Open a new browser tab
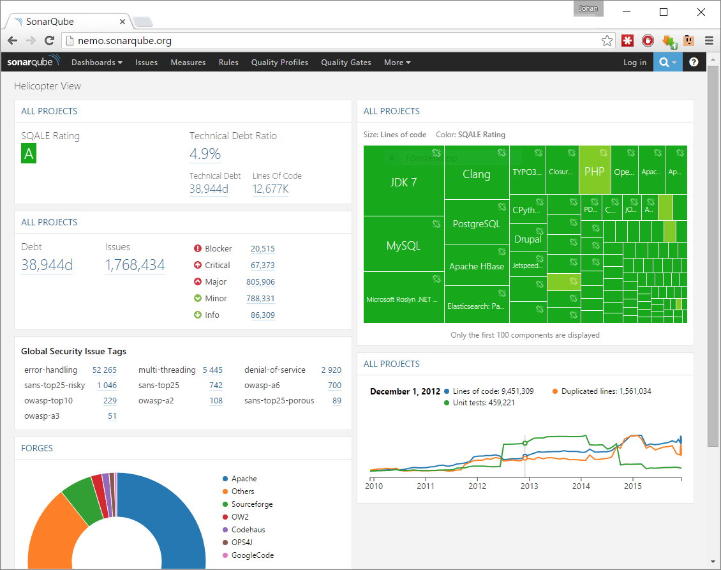 143,22
